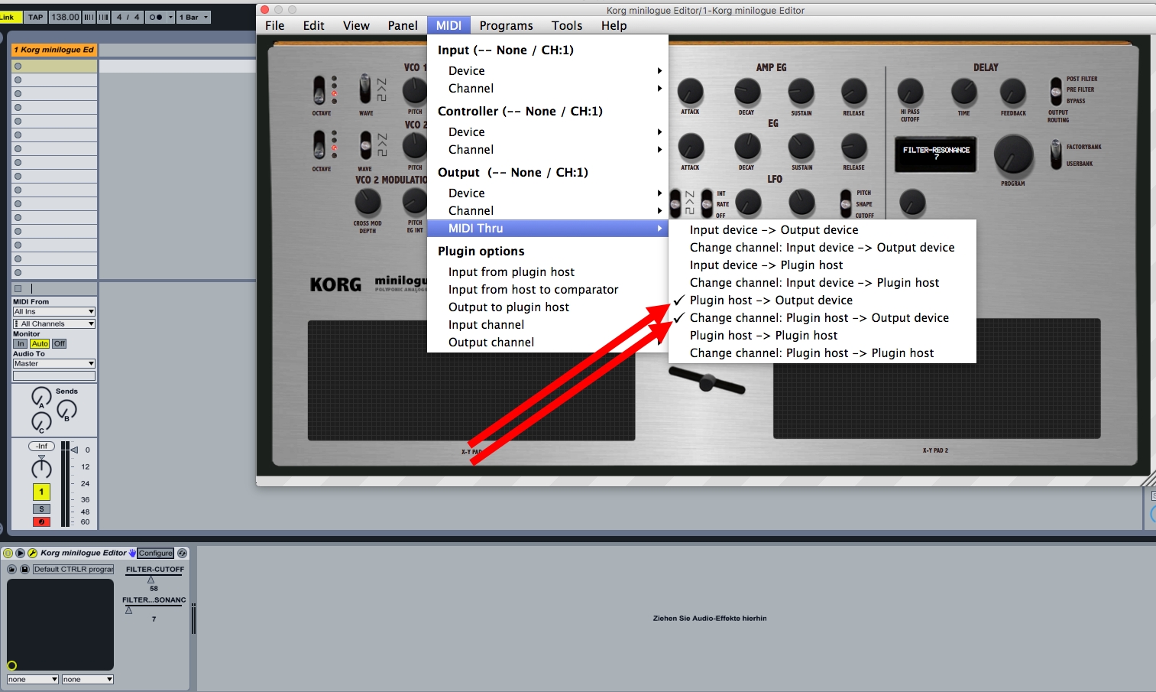Click the TAP tempo button

36,17
